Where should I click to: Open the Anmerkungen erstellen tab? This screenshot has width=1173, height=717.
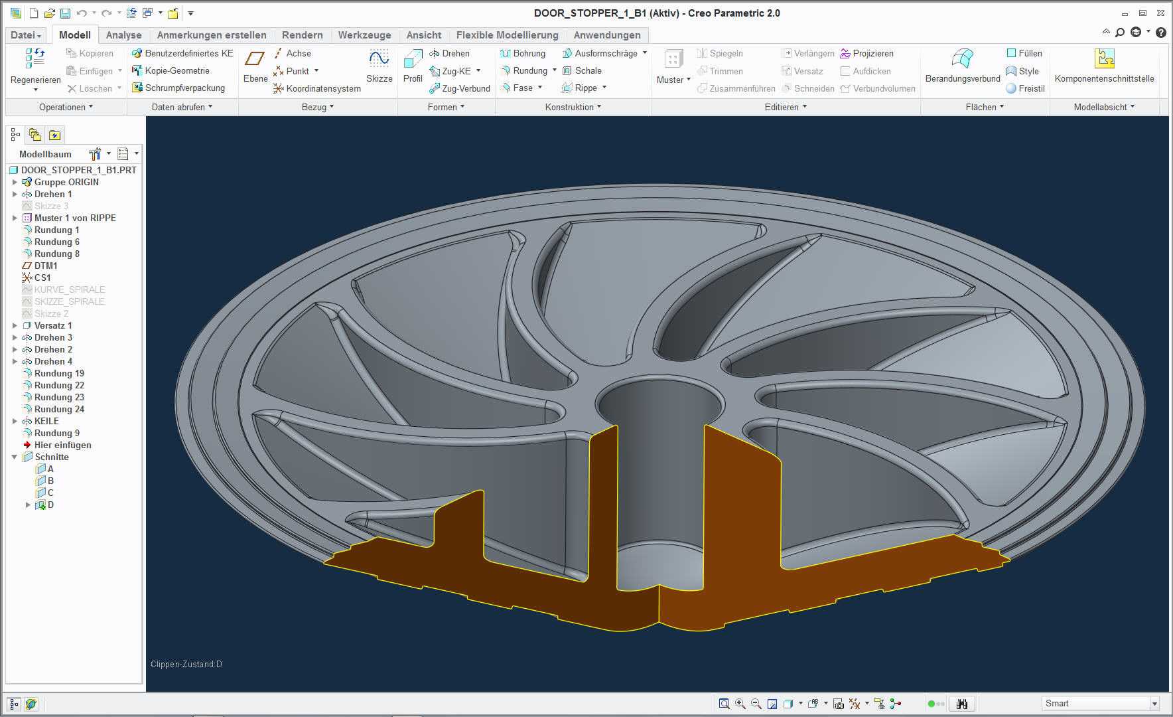point(212,35)
